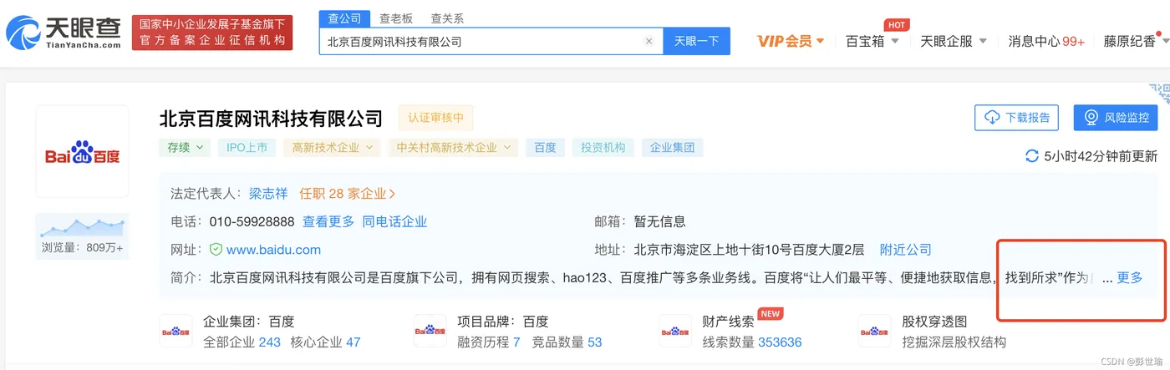
Task: Click the 官方备案企业征信机构 red banner
Action: [212, 33]
